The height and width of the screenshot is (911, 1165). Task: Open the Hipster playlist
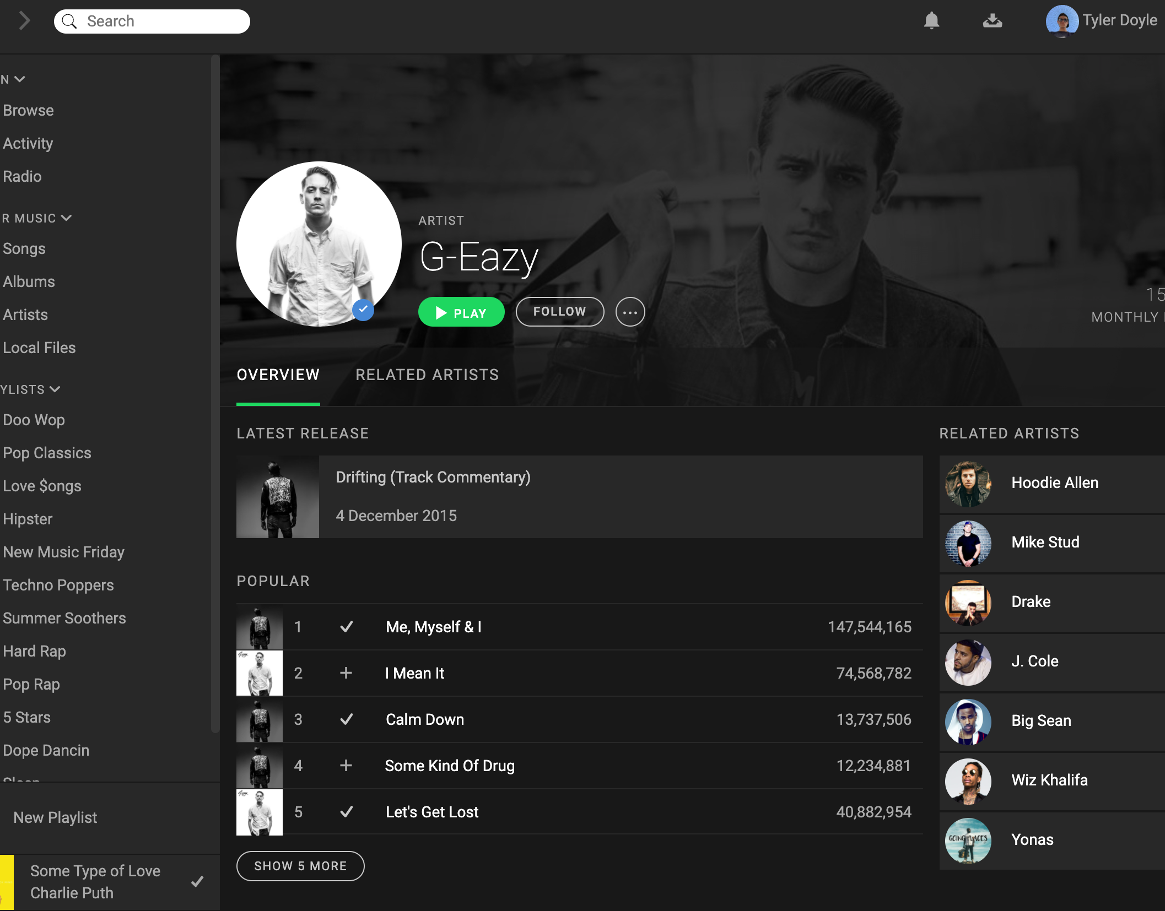pyautogui.click(x=28, y=519)
